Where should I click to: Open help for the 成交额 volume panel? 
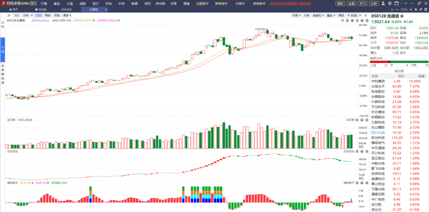[x=362, y=120]
